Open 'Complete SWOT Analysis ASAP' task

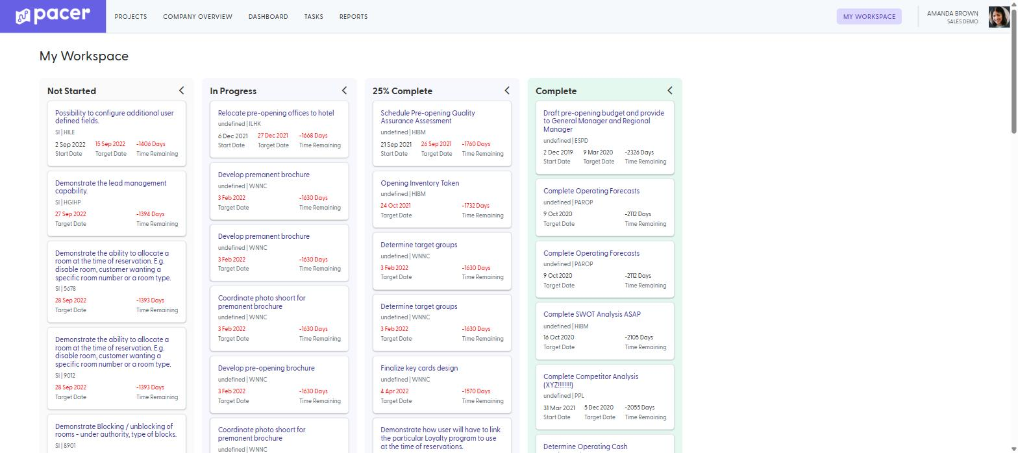click(605, 330)
